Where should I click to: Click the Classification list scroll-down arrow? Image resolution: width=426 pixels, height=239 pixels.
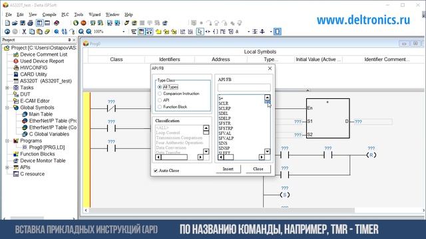[x=206, y=151]
